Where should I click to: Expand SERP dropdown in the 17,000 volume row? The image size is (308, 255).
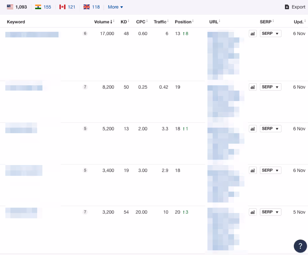coord(270,33)
